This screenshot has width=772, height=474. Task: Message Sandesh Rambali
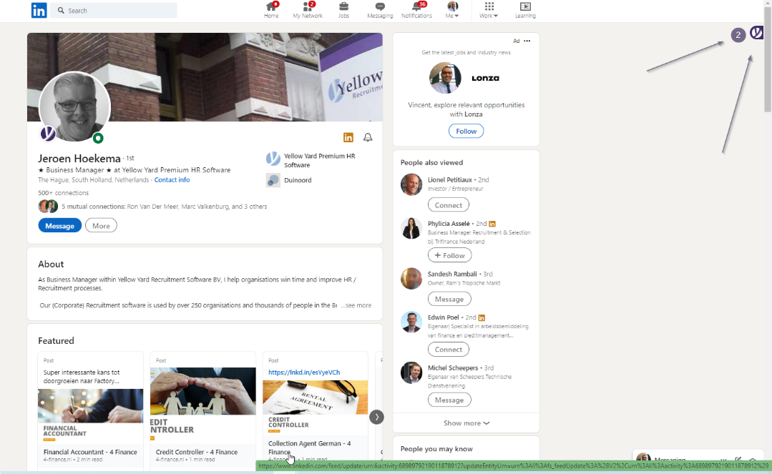tap(449, 300)
